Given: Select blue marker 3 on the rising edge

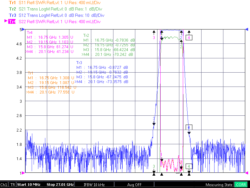Looking at the screenshot, I should click(154, 119).
